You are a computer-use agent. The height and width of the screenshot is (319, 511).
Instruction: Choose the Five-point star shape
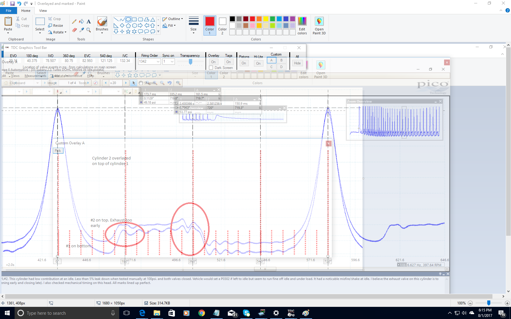pos(128,31)
